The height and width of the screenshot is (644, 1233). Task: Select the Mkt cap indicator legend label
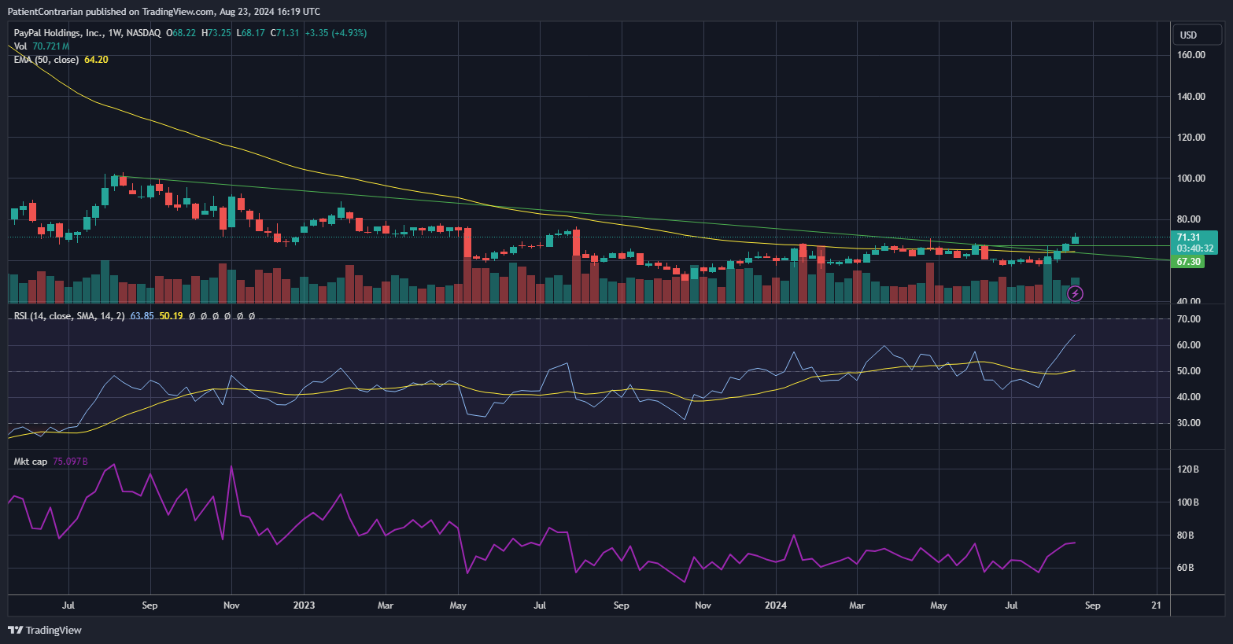coord(31,462)
